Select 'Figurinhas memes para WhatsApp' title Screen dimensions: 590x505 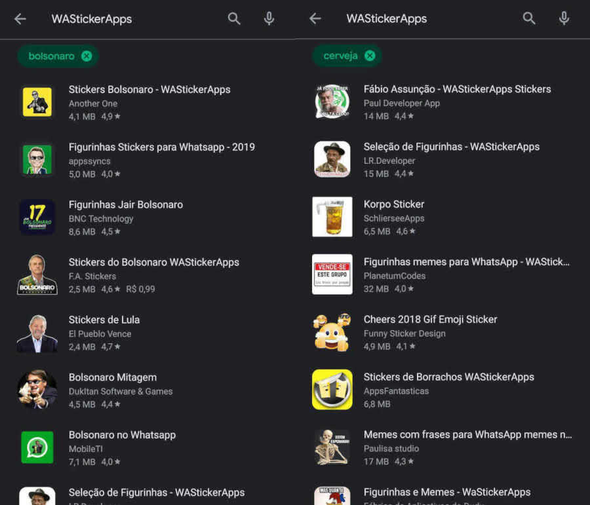point(467,262)
